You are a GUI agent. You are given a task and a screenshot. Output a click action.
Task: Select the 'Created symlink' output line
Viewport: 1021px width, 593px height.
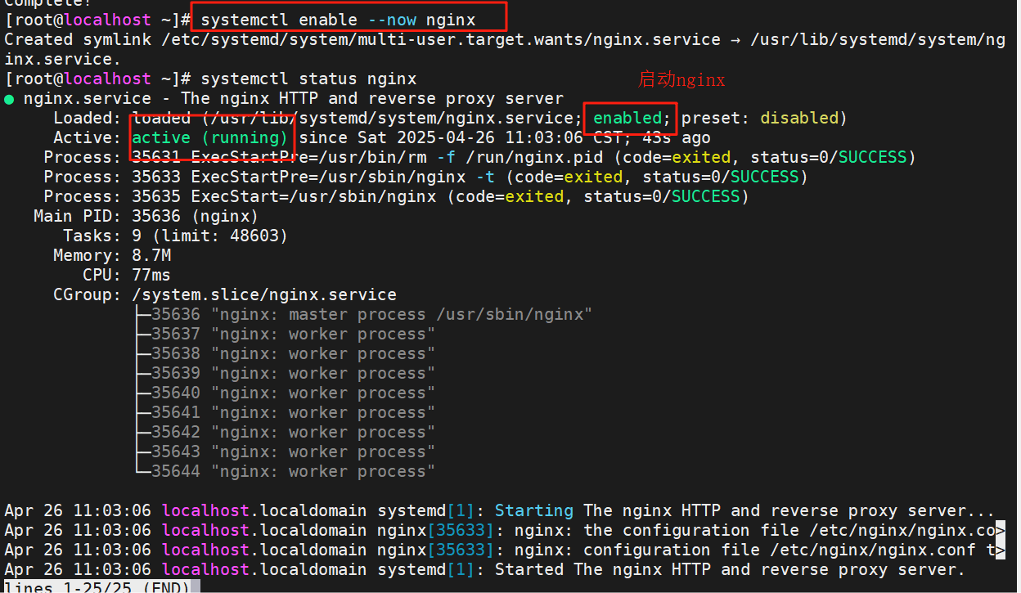[x=505, y=49]
